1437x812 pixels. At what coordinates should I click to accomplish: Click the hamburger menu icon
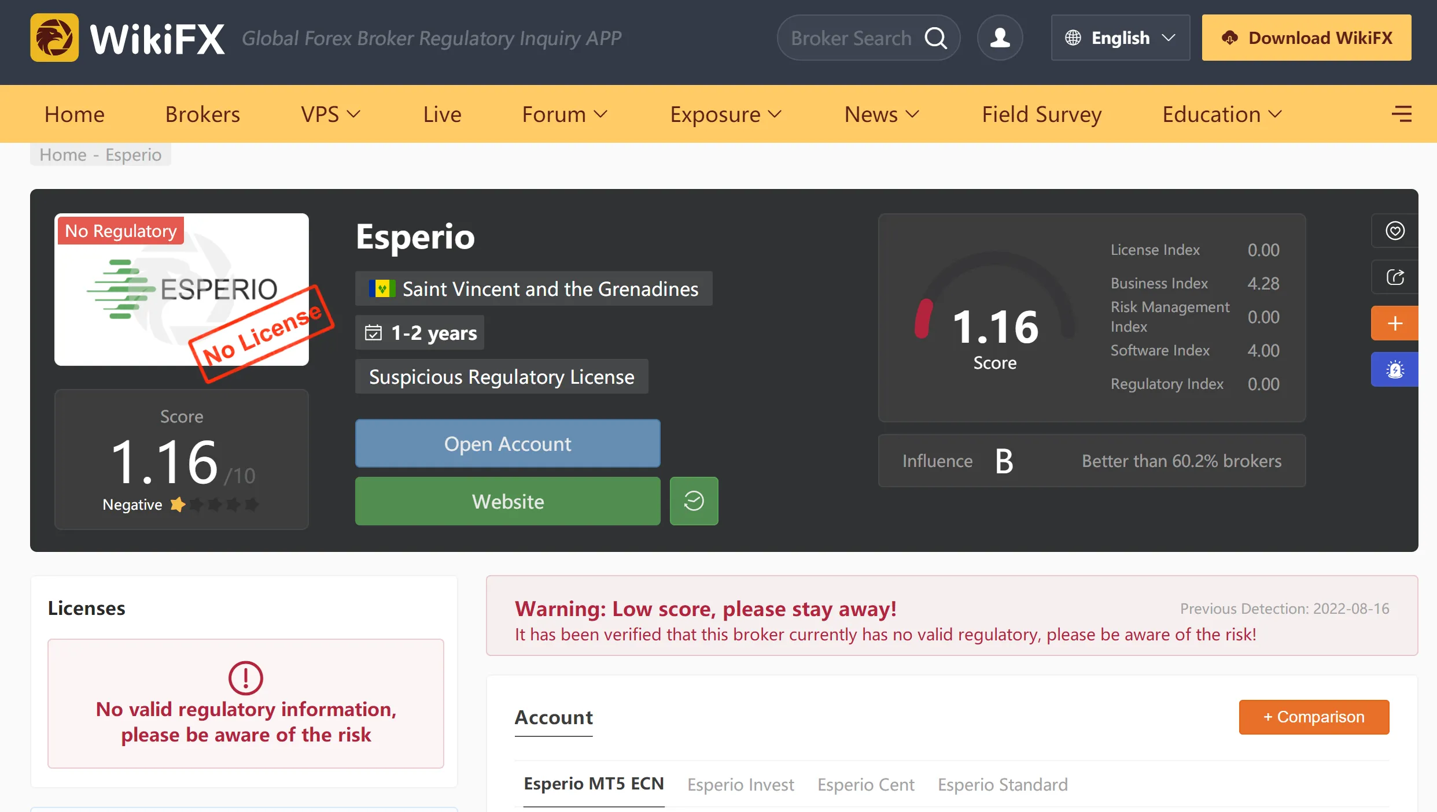pyautogui.click(x=1401, y=114)
